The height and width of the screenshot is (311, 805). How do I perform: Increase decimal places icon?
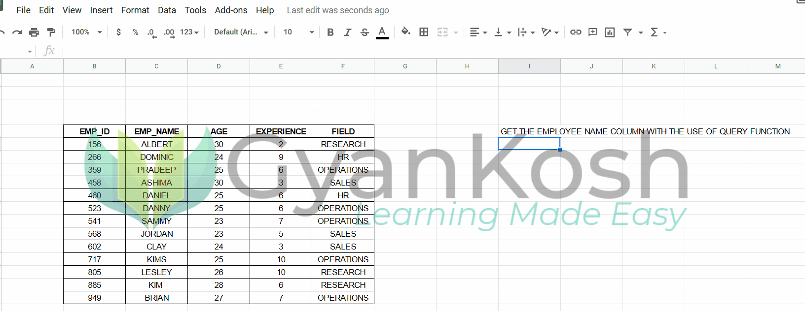point(169,32)
